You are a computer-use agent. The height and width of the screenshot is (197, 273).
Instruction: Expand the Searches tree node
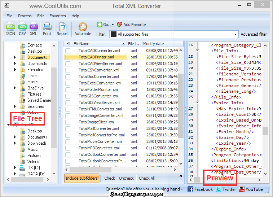(x=15, y=106)
